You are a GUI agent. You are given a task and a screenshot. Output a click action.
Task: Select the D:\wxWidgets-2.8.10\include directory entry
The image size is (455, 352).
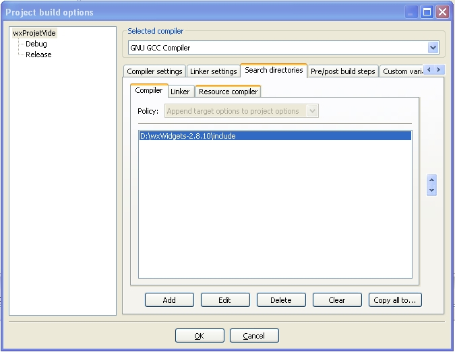(188, 136)
